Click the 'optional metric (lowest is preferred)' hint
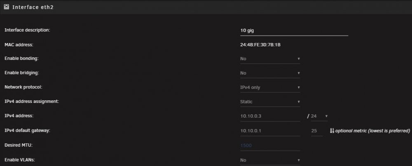The width and height of the screenshot is (412, 166). pos(372,131)
